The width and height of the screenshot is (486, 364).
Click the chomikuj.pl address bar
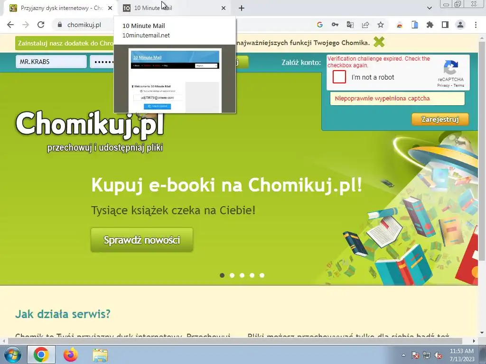tap(84, 25)
